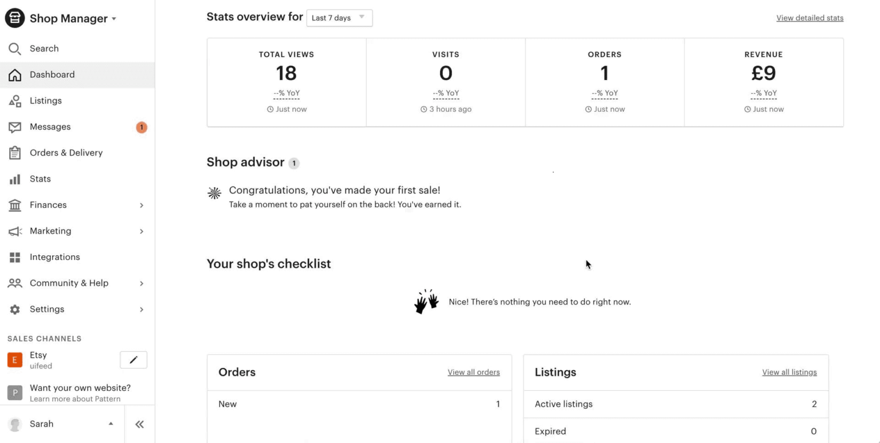Viewport: 880px width, 443px height.
Task: Collapse the sidebar with double-arrow icon
Action: [x=139, y=424]
